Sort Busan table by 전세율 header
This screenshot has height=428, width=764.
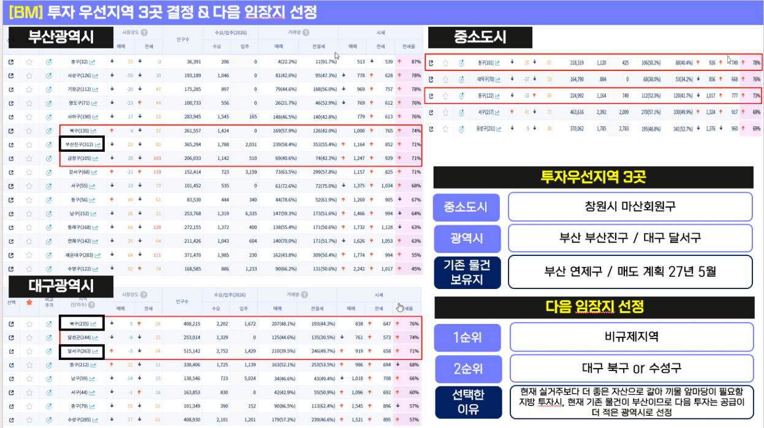(x=408, y=46)
